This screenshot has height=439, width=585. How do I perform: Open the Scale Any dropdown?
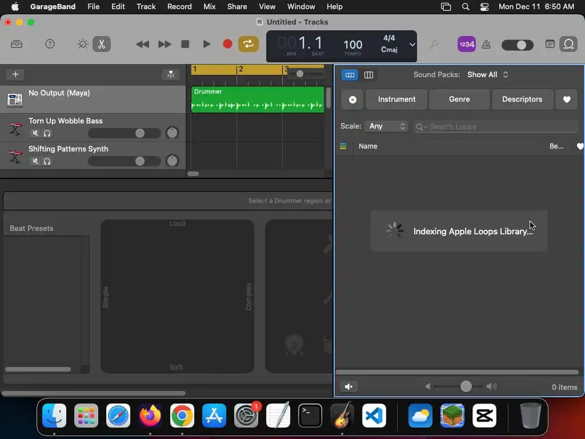pyautogui.click(x=387, y=126)
